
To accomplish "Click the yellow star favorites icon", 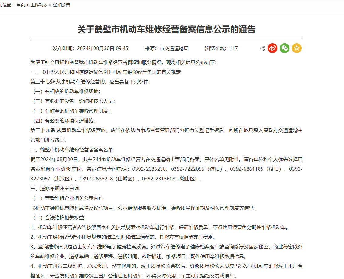I will tap(297, 48).
